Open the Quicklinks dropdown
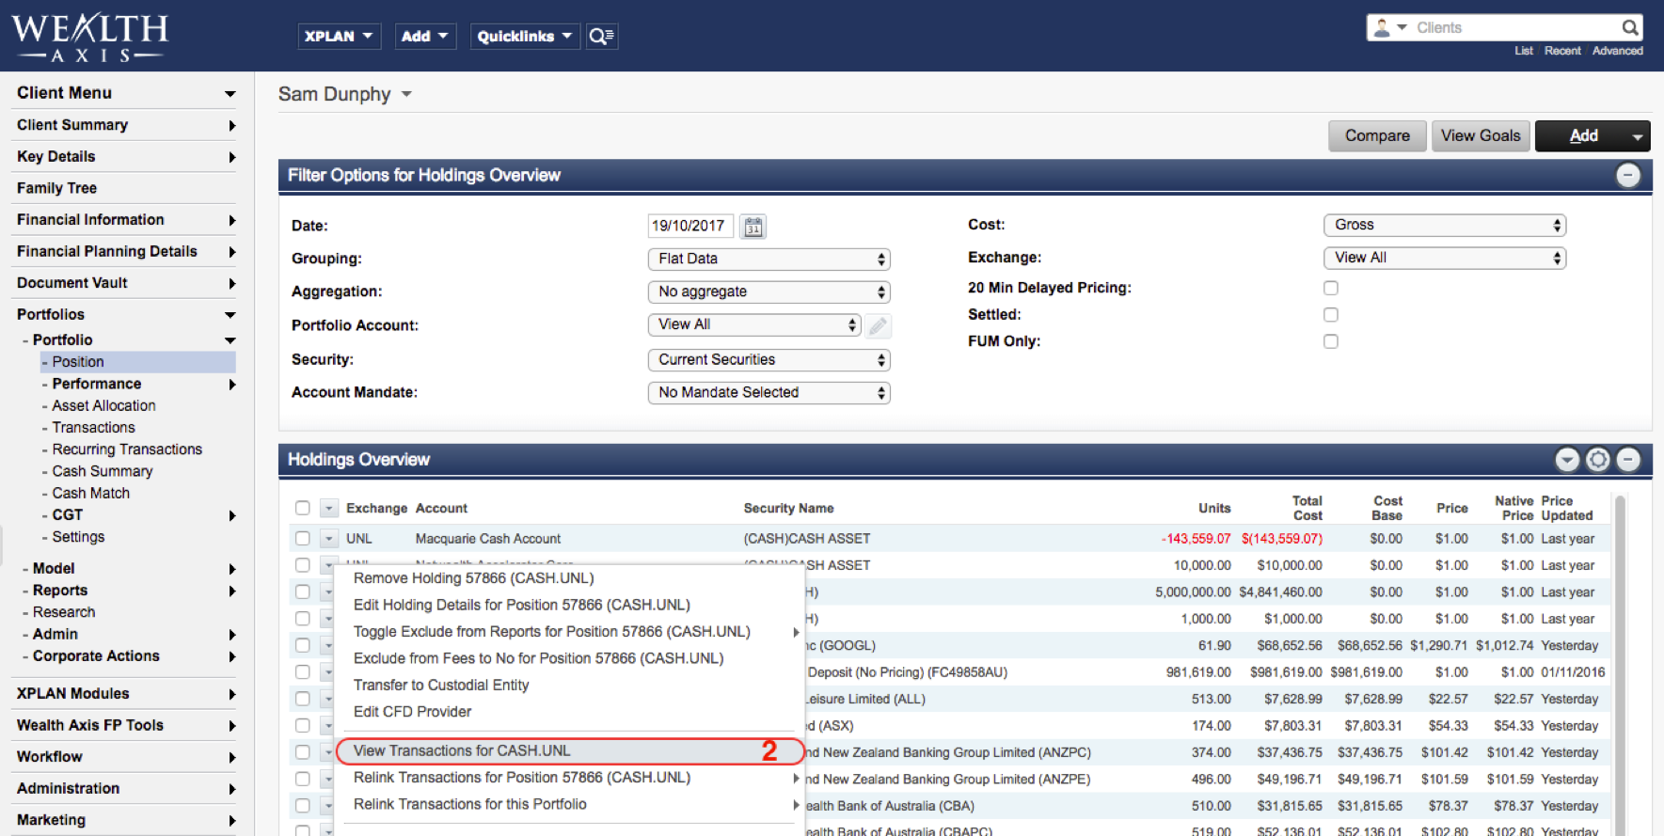Image resolution: width=1664 pixels, height=836 pixels. [524, 36]
